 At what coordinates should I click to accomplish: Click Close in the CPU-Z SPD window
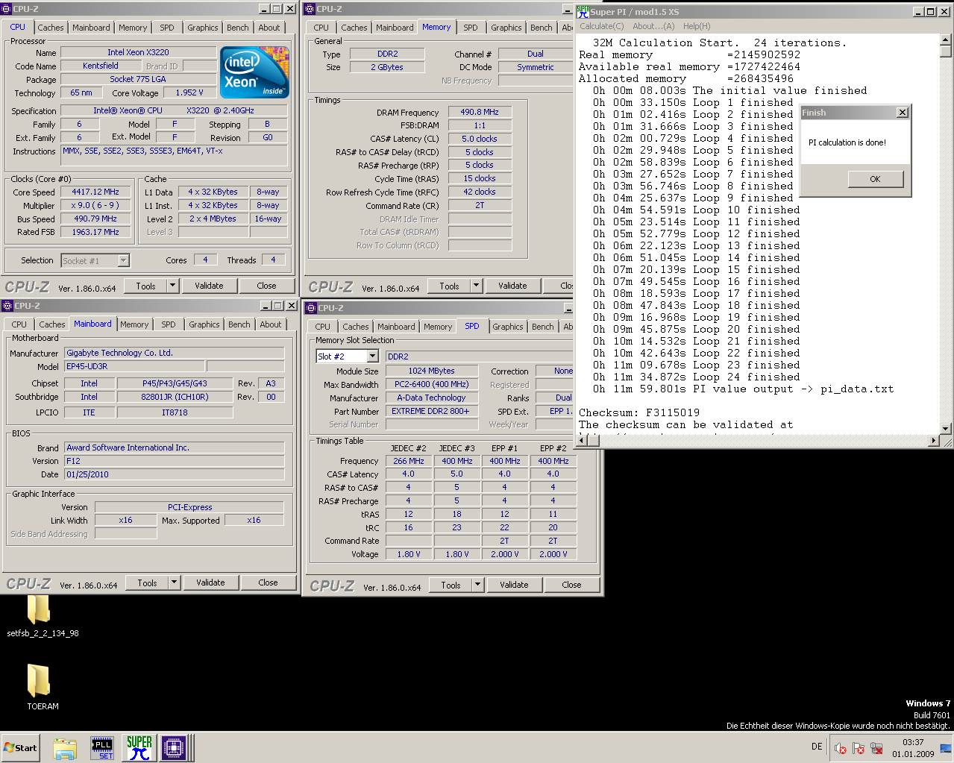(571, 585)
